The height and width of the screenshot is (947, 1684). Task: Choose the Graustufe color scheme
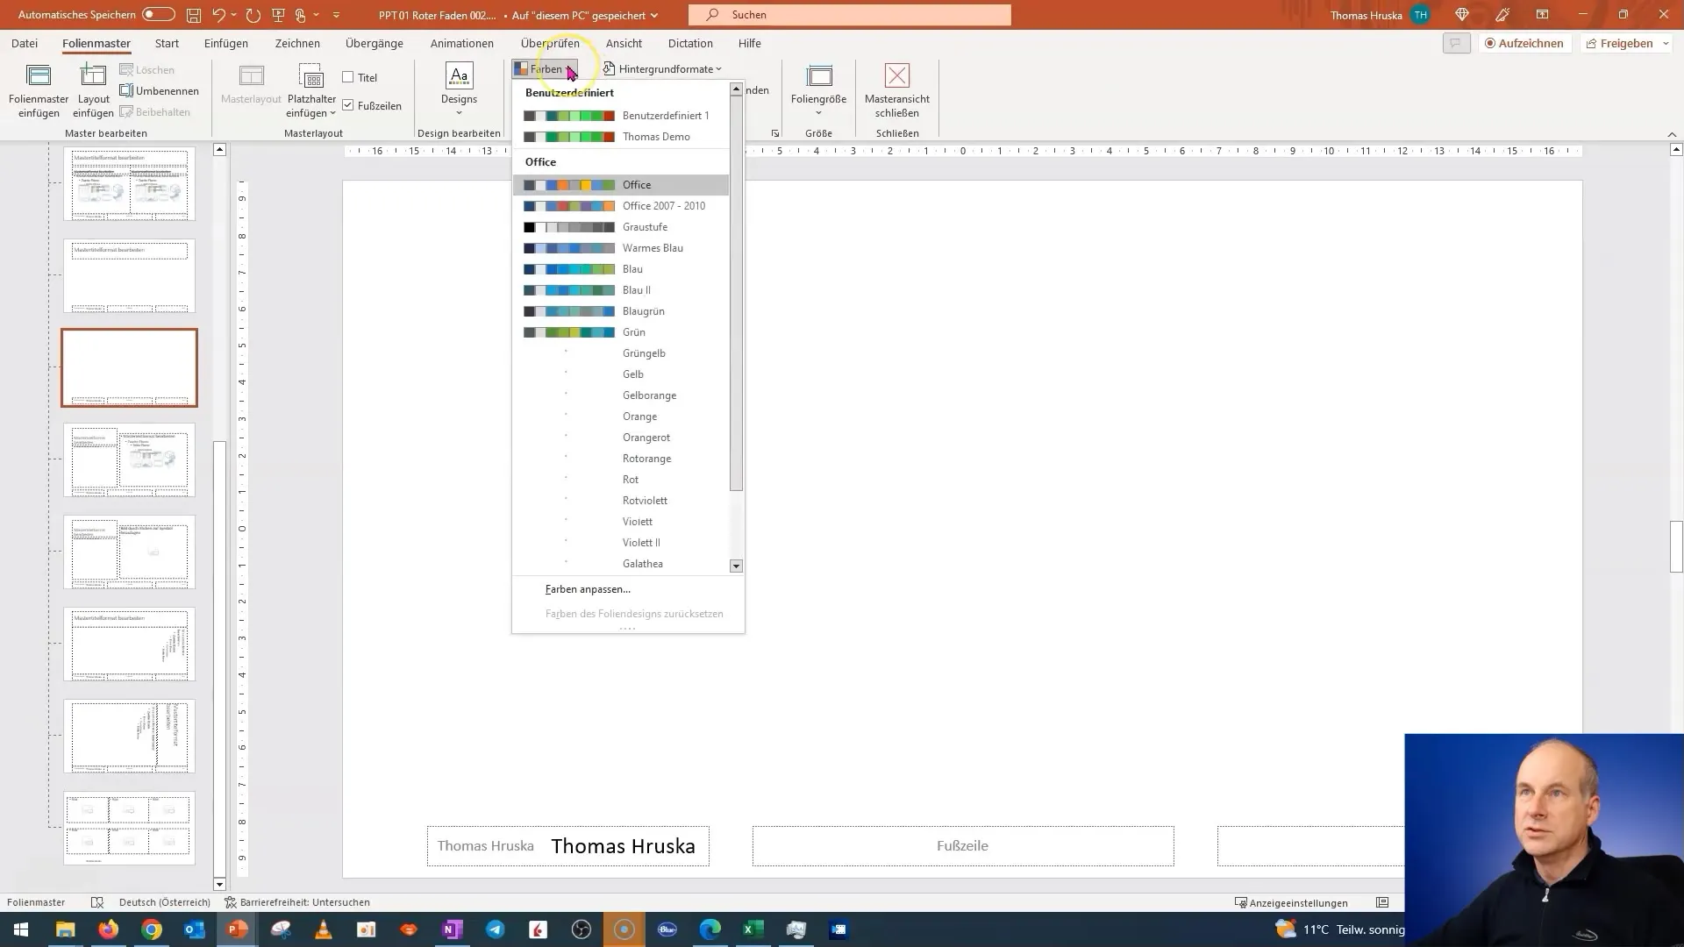(x=621, y=227)
